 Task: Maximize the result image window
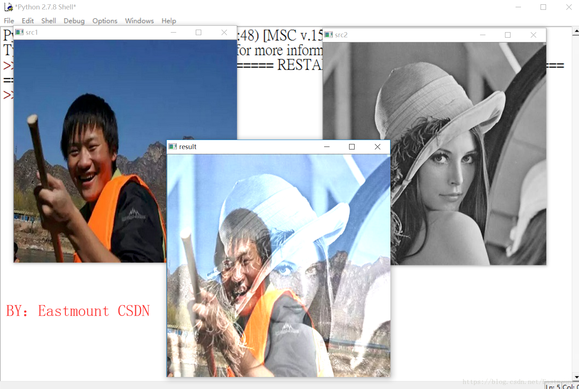click(352, 147)
